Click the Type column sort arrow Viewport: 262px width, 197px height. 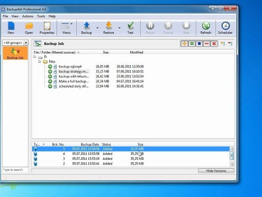[x=44, y=144]
